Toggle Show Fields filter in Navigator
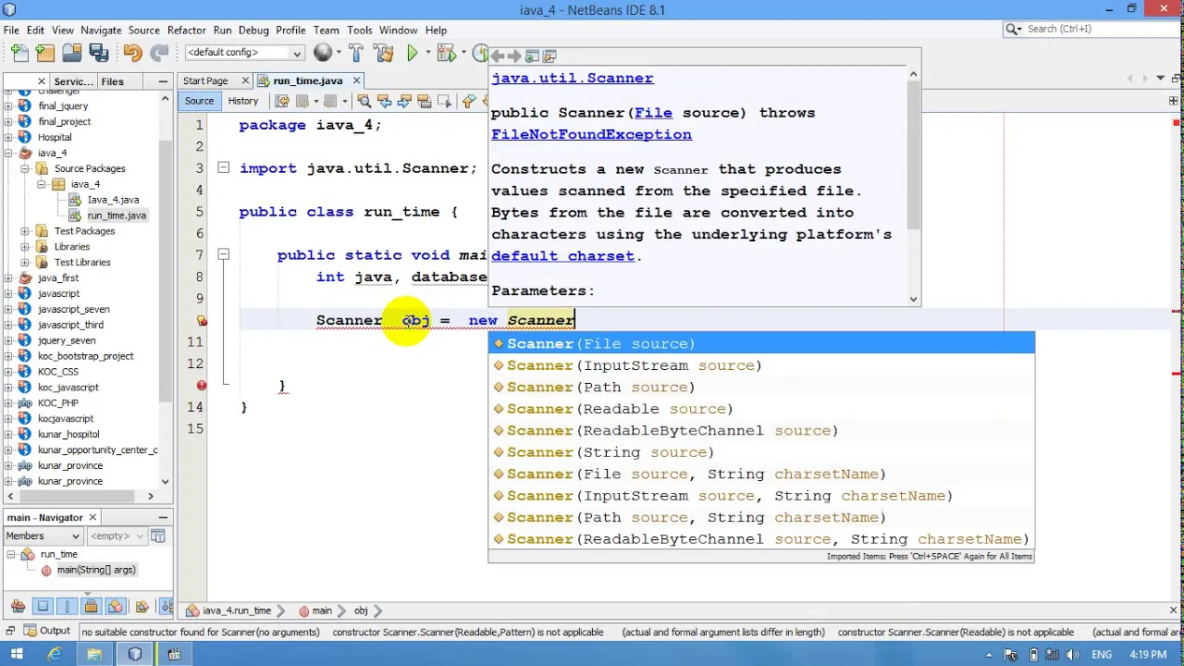This screenshot has height=666, width=1184. pyautogui.click(x=43, y=607)
